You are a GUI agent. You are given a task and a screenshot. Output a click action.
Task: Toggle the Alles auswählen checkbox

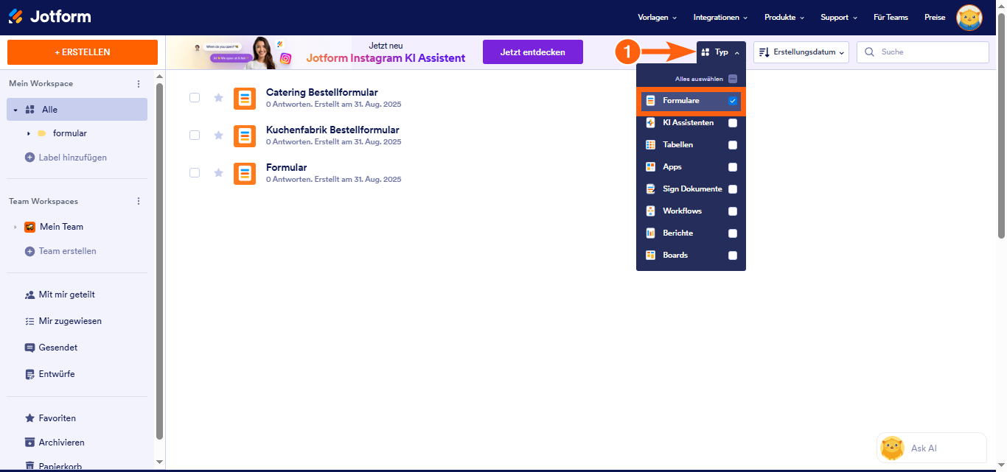point(733,79)
